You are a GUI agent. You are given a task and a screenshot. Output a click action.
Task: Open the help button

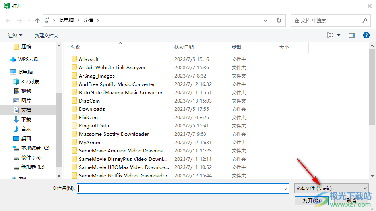click(x=366, y=35)
